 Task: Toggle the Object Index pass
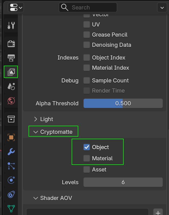click(x=87, y=58)
